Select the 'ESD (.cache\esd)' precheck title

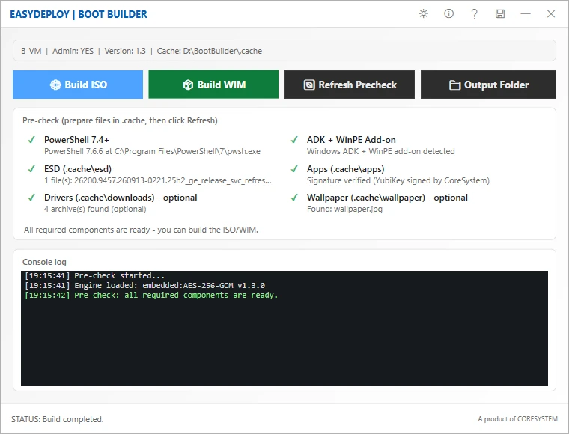click(x=78, y=169)
